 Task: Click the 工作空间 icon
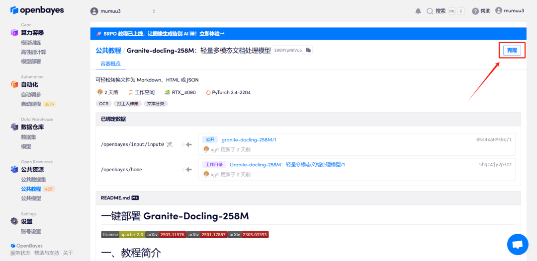(x=130, y=92)
